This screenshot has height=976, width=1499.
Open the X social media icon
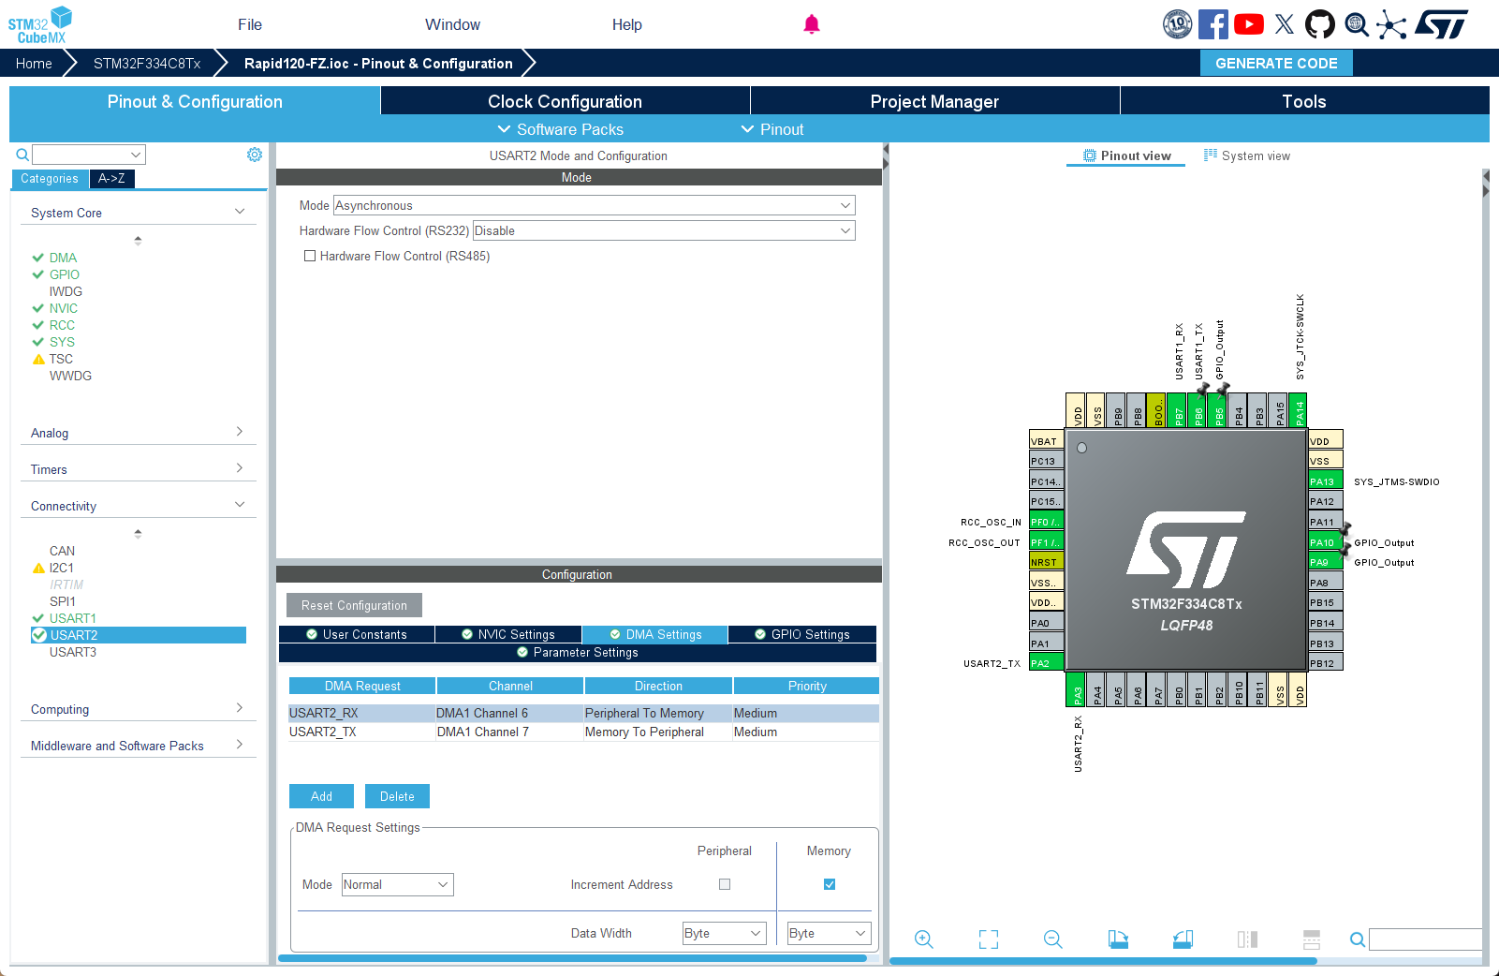tap(1285, 24)
